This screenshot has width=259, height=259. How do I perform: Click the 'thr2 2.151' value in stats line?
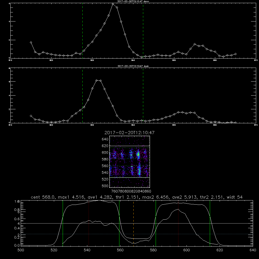(x=212, y=197)
